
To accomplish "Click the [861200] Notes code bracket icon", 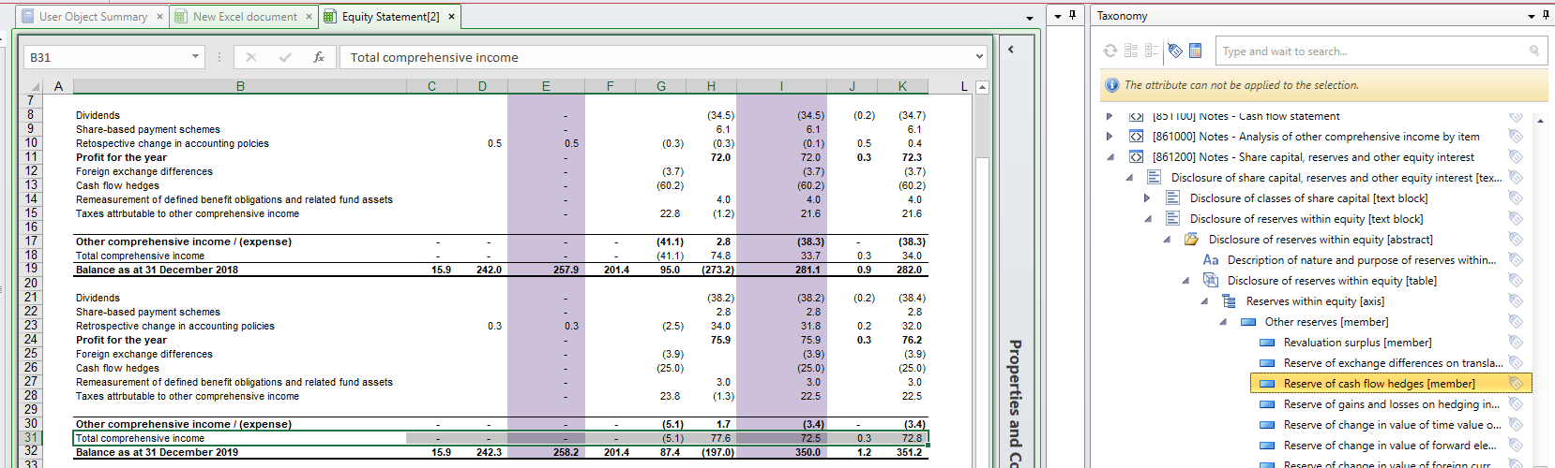I will coord(1136,157).
